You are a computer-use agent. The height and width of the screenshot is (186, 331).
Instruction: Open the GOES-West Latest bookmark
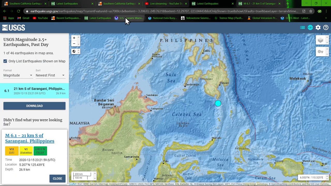[295, 18]
